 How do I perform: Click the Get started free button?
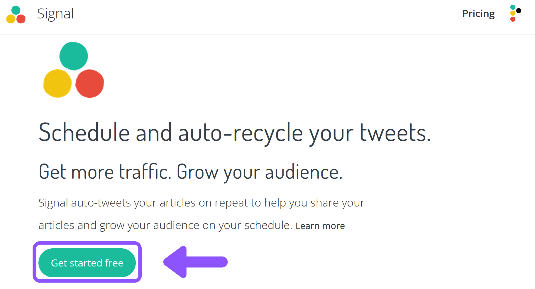pos(87,263)
